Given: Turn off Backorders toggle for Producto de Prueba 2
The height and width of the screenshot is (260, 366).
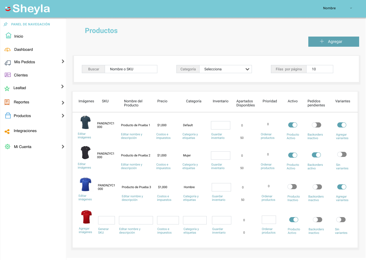Looking at the screenshot, I should point(316,155).
